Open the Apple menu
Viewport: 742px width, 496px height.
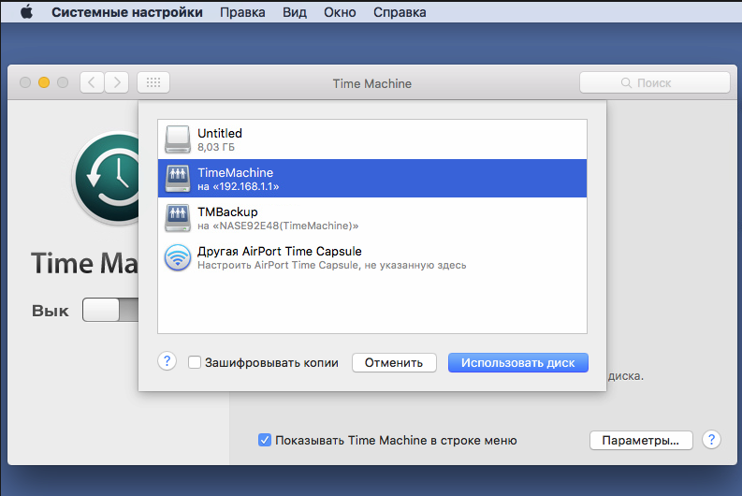[26, 13]
